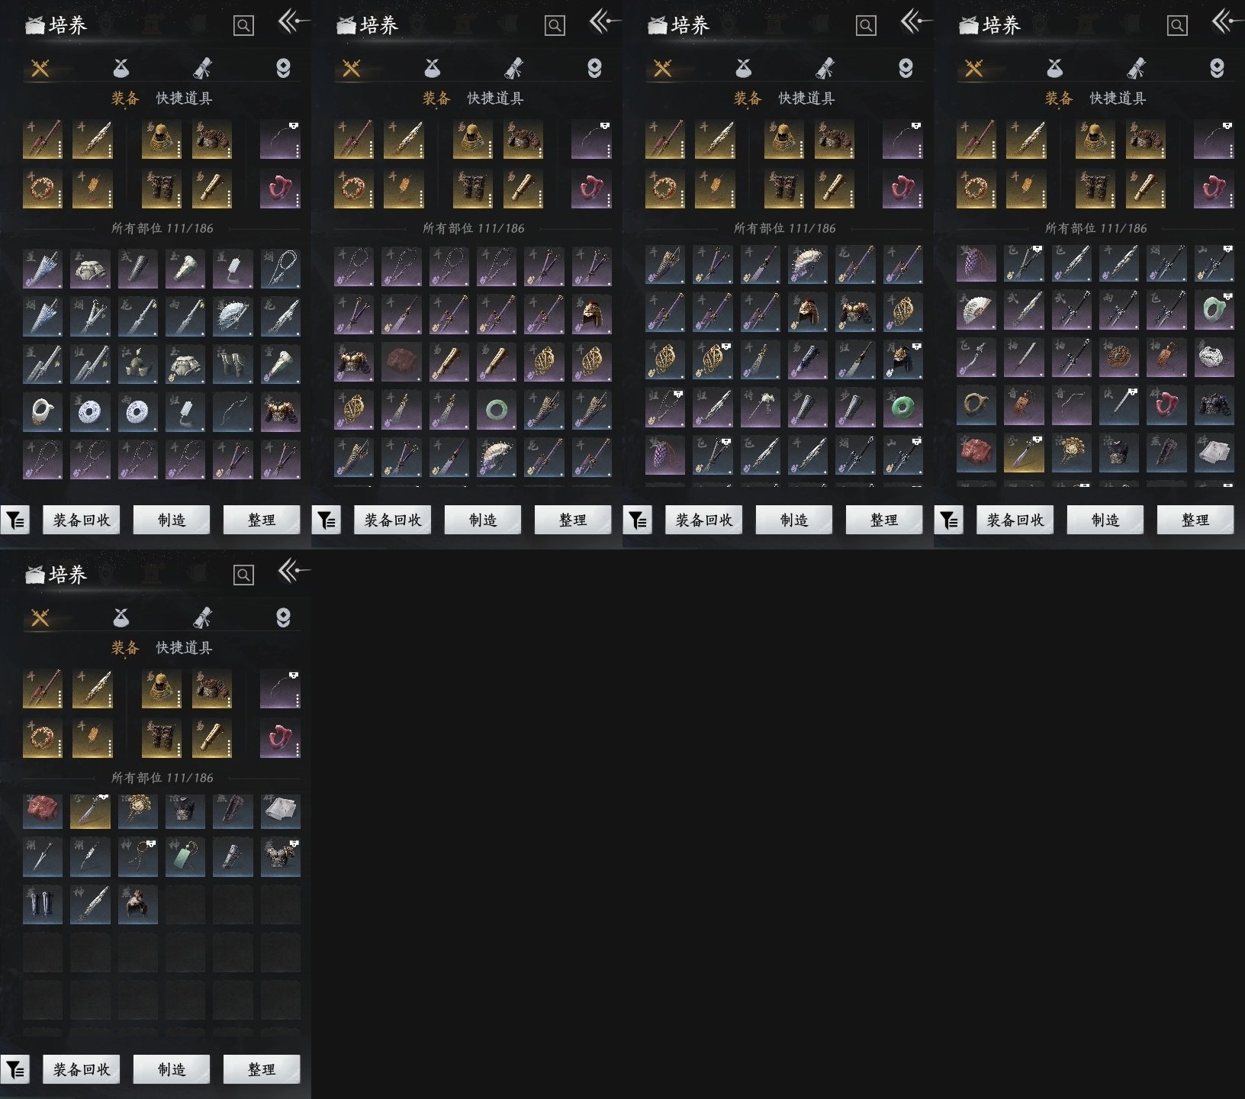Click 制造 button in second top panel
Image resolution: width=1245 pixels, height=1099 pixels.
[482, 520]
